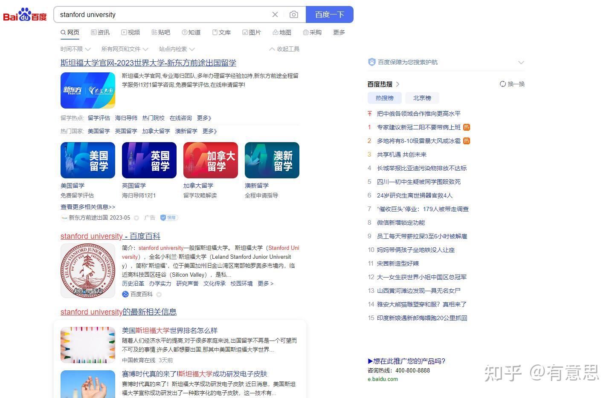Click the 新东方 logo thumbnail
The height and width of the screenshot is (398, 615).
pos(88,90)
